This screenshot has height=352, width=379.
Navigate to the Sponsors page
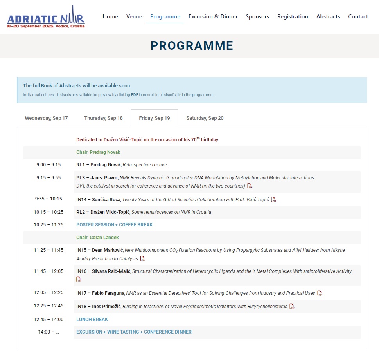coord(257,16)
